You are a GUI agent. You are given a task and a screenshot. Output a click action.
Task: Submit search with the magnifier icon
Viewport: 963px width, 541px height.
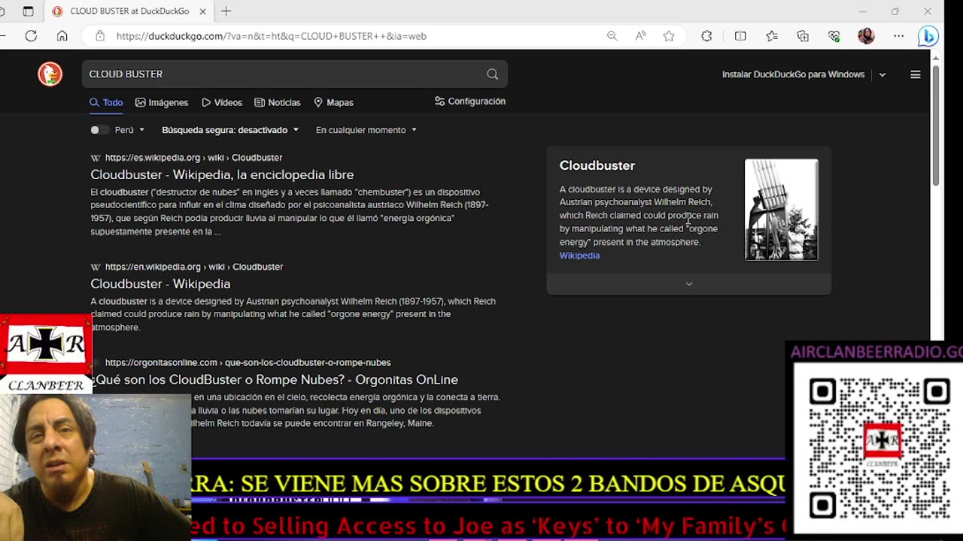pos(492,74)
